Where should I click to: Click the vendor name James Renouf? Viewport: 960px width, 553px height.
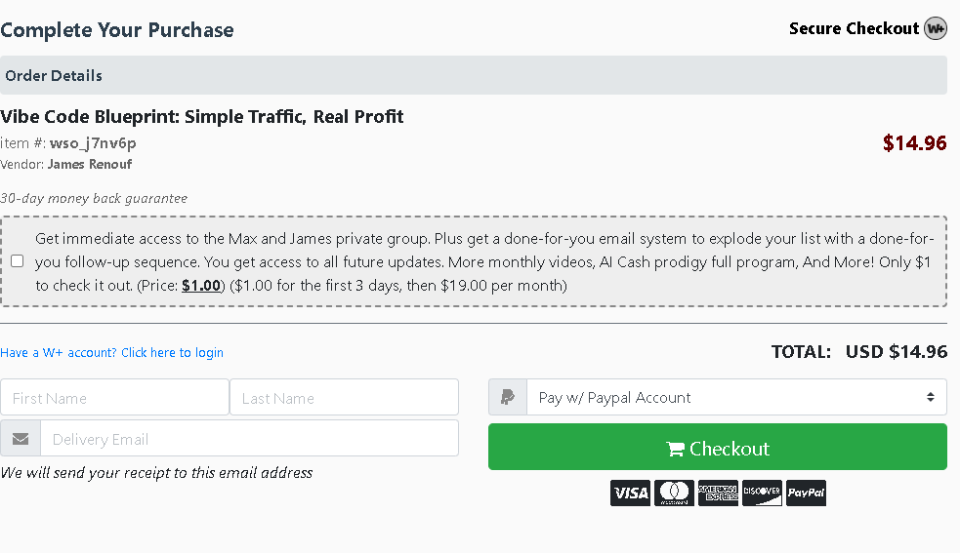90,164
